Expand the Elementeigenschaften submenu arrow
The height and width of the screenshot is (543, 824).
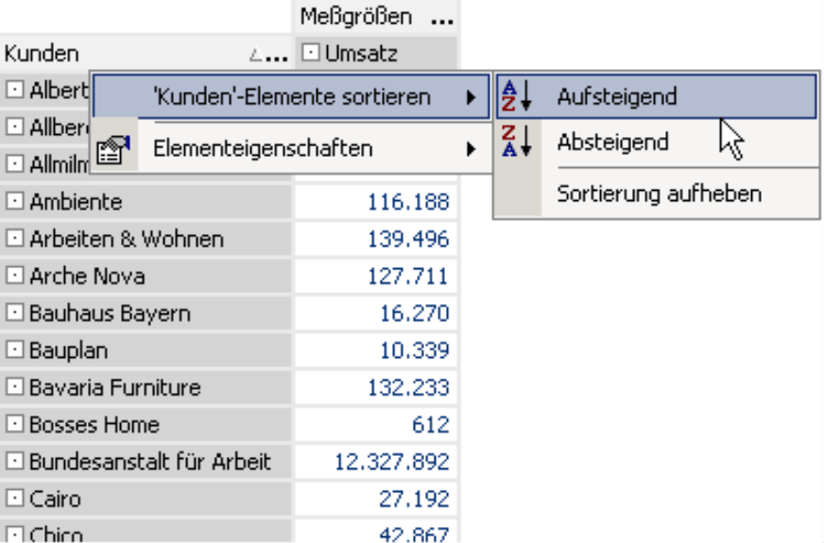471,149
